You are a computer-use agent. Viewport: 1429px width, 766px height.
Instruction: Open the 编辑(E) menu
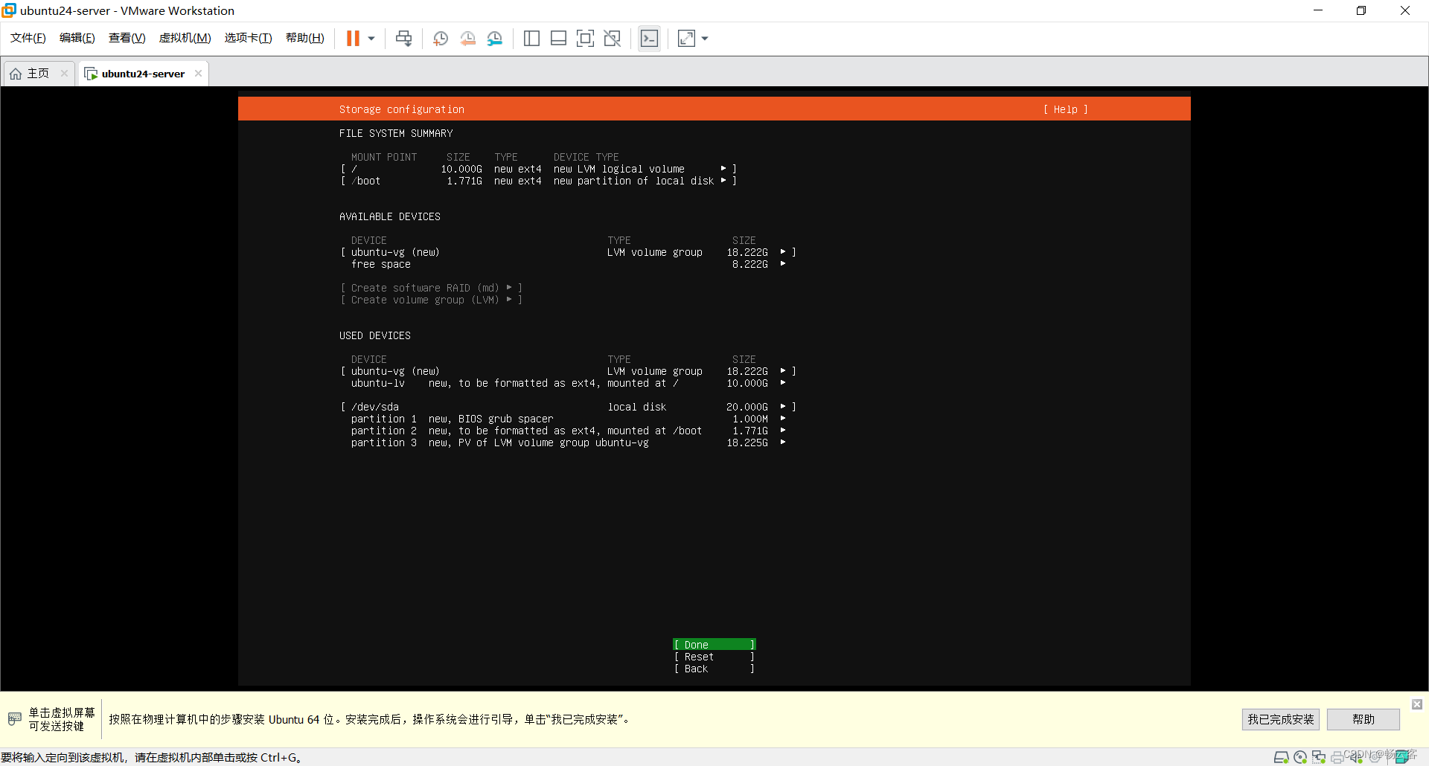[x=77, y=38]
